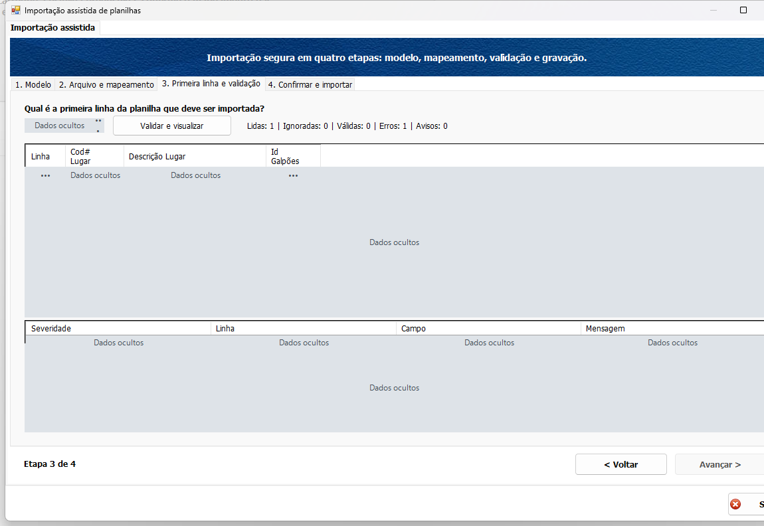Click the Linha cell of the error row

click(x=304, y=343)
